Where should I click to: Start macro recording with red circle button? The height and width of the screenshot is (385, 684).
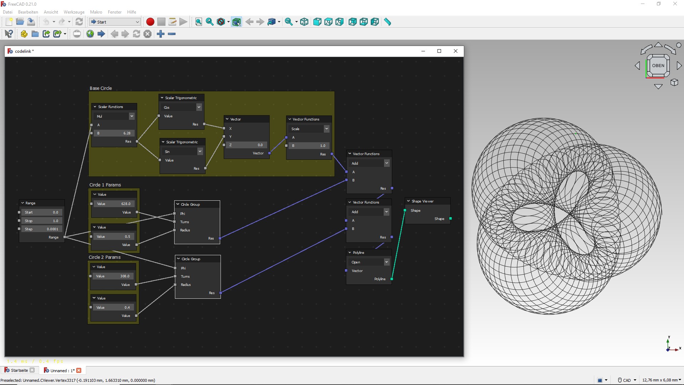coord(150,22)
